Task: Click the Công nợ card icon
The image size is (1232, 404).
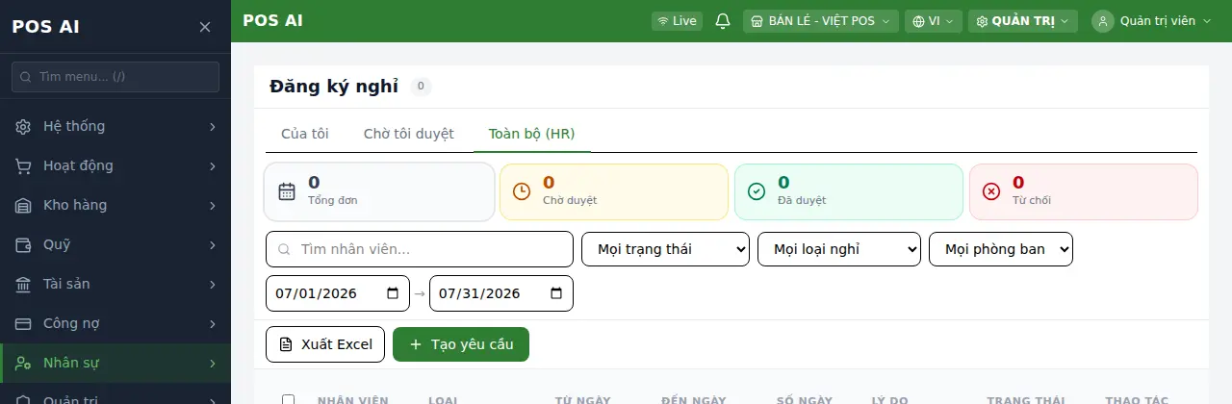Action: [24, 323]
